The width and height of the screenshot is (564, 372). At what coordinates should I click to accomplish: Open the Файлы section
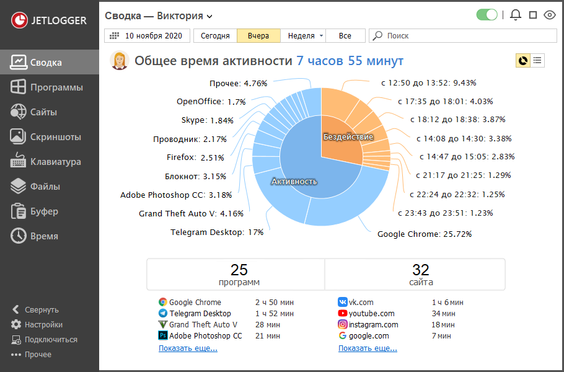click(36, 187)
